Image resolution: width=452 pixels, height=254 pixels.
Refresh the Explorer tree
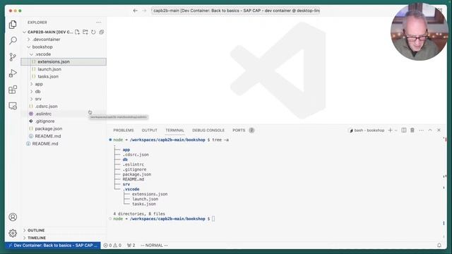(93, 32)
